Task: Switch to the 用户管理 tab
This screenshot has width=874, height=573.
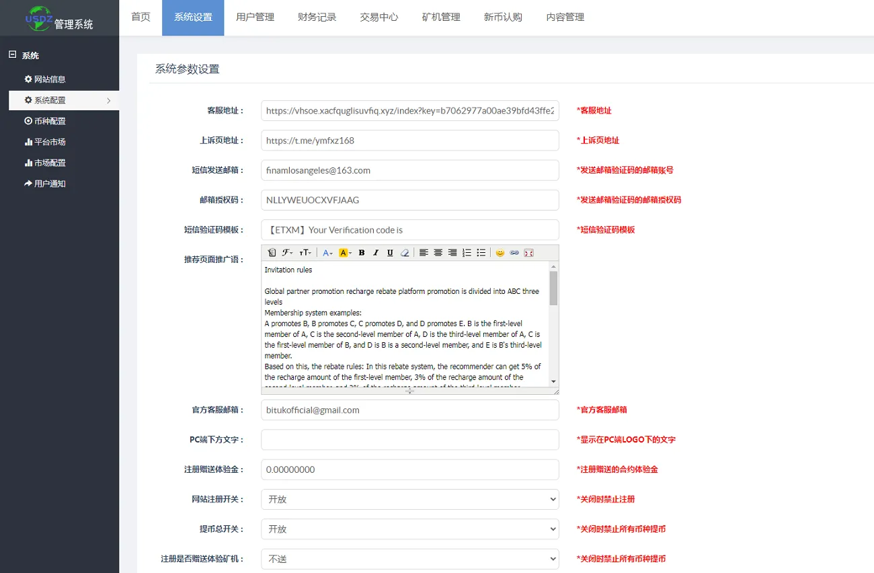Action: 255,17
